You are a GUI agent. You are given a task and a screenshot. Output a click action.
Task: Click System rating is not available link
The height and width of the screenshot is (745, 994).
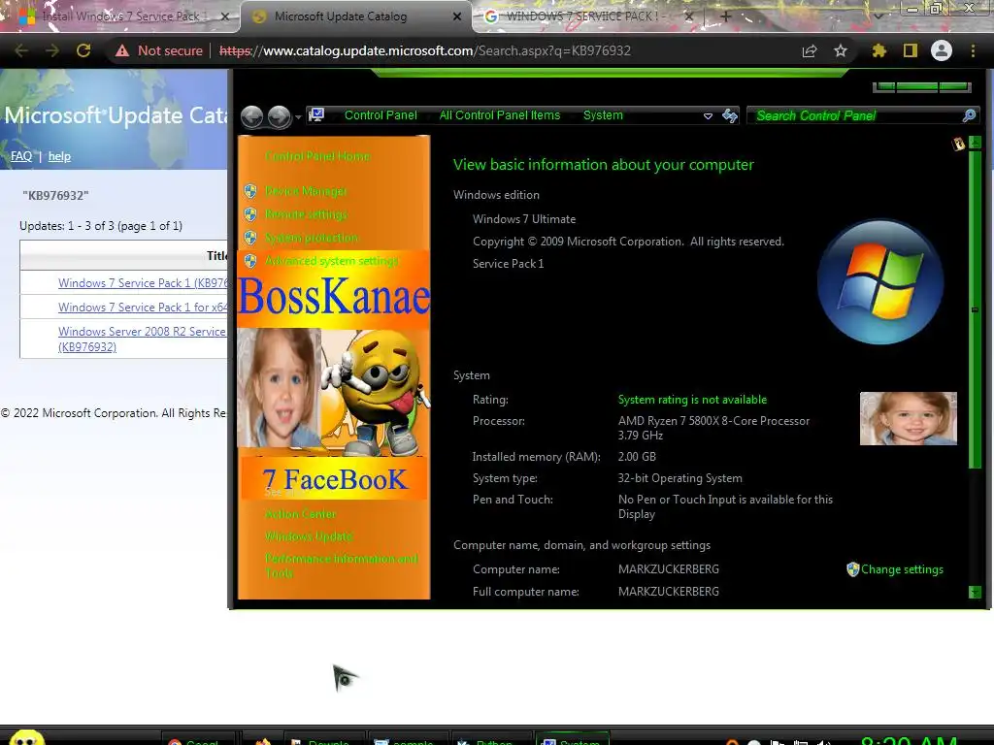pos(692,400)
